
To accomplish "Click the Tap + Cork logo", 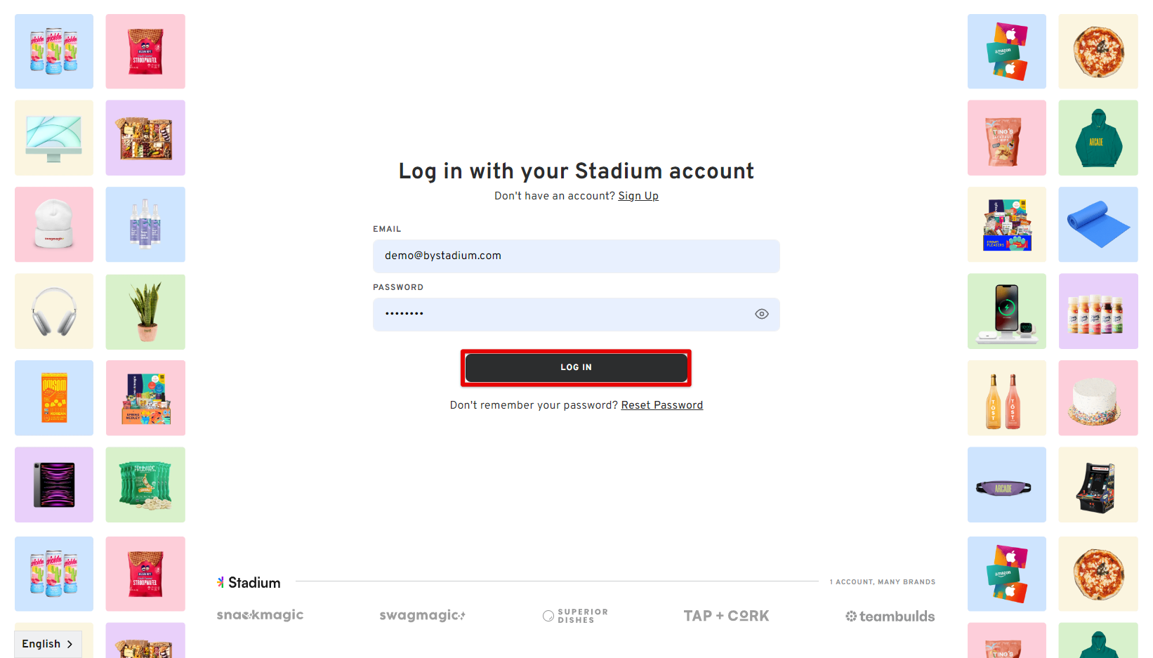I will coord(726,615).
